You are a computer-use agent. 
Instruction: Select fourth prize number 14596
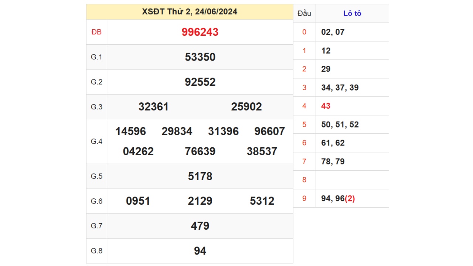coord(130,132)
